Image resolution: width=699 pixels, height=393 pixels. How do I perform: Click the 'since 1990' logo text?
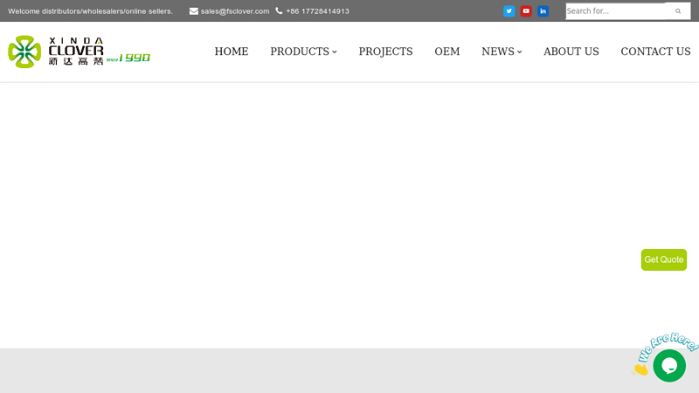click(128, 58)
